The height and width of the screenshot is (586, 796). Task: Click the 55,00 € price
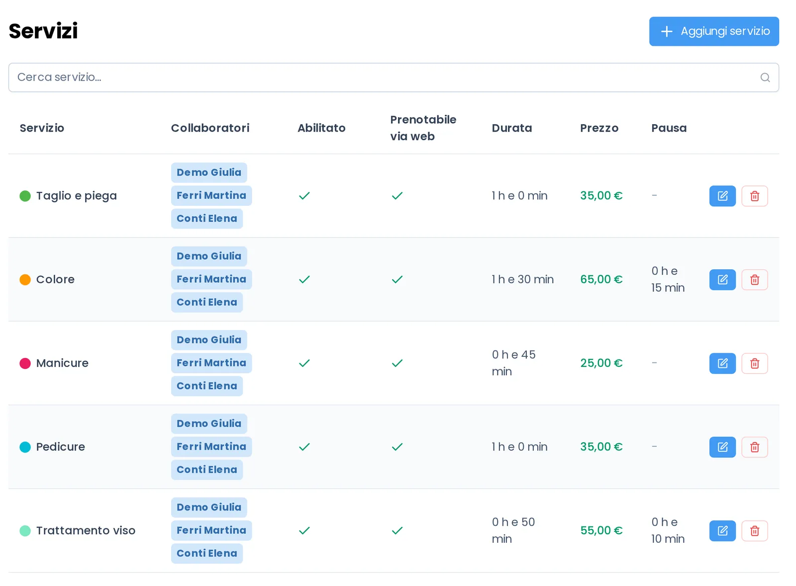601,531
